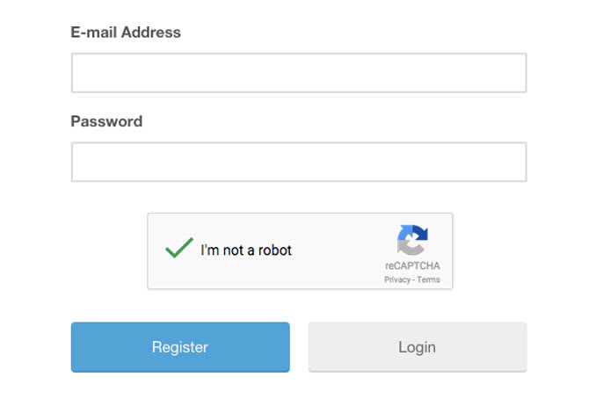Image resolution: width=589 pixels, height=406 pixels.
Task: Focus the Password input field
Action: pos(299,162)
